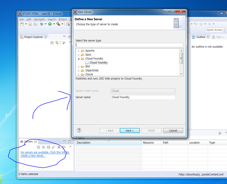The image size is (227, 184).
Task: Click the web browser globe icon in toolbar
Action: coord(68,24)
